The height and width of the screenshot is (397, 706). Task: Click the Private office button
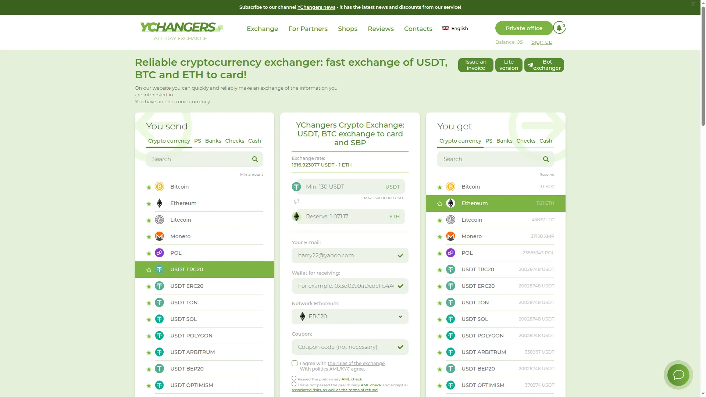click(x=524, y=28)
